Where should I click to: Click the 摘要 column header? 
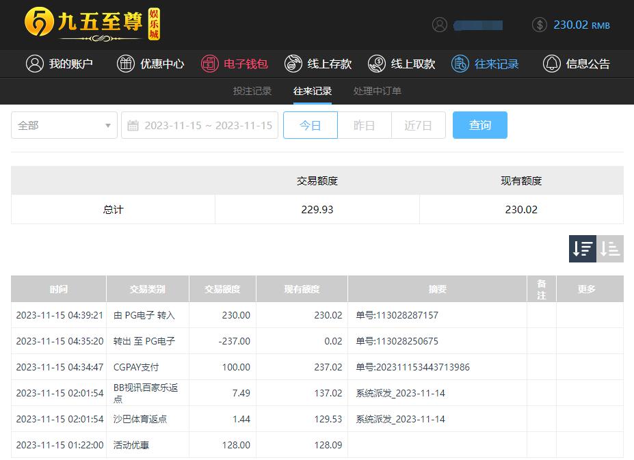[438, 289]
